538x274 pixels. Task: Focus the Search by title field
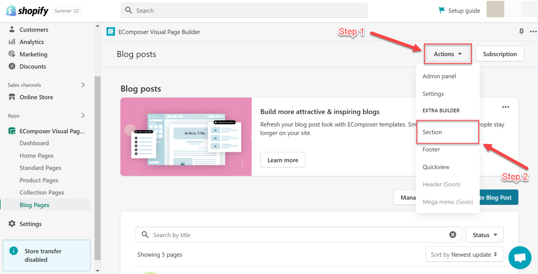pyautogui.click(x=298, y=235)
